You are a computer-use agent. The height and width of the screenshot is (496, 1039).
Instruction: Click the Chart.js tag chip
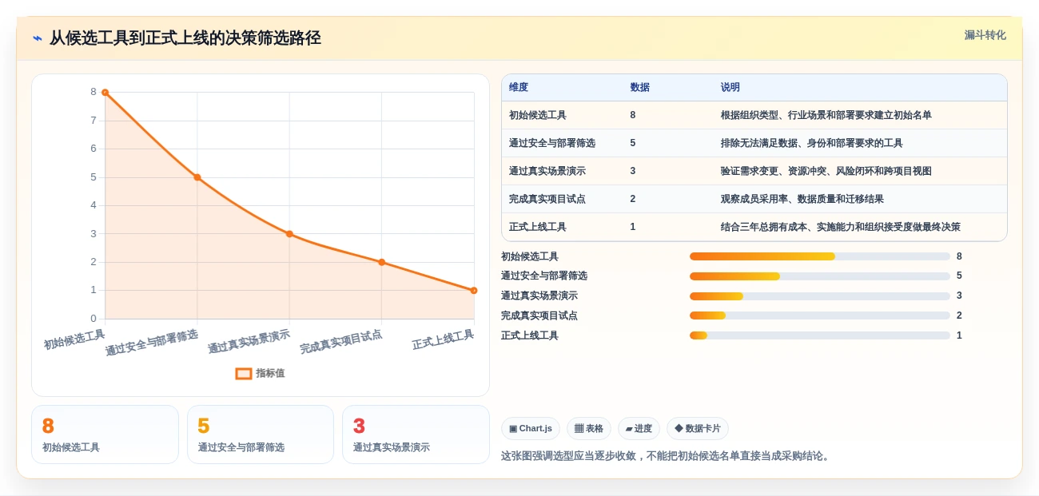pos(531,429)
